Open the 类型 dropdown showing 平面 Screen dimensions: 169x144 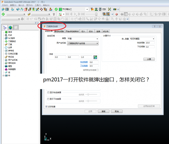pos(83,39)
